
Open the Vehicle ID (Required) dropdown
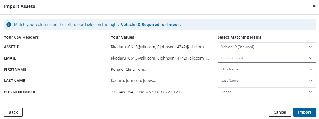(266, 47)
